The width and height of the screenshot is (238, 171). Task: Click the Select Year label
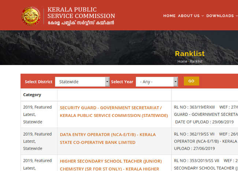tap(122, 82)
